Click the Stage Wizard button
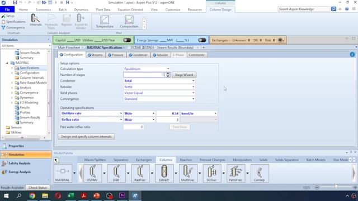The height and width of the screenshot is (201, 358). [184, 75]
